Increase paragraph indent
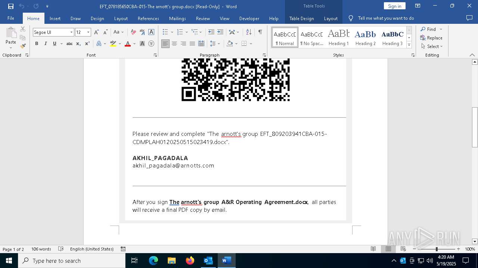The width and height of the screenshot is (478, 268). (220, 32)
